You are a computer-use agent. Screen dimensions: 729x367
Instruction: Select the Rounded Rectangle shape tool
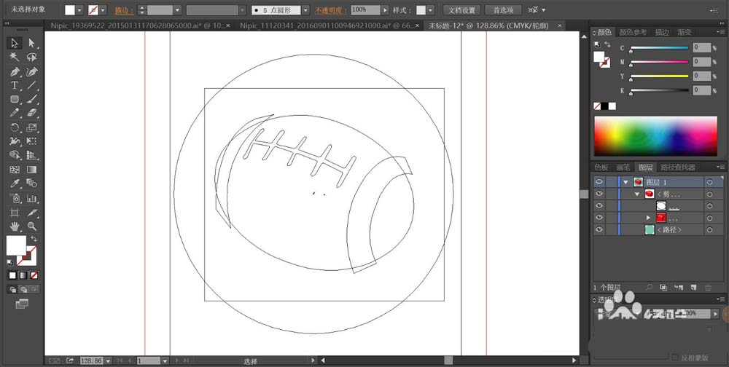pyautogui.click(x=15, y=100)
